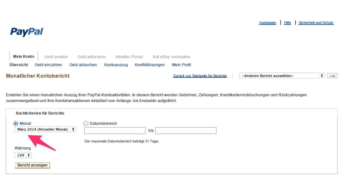The height and width of the screenshot is (180, 345).
Task: Click the Bericht anzeigen button
Action: tap(32, 165)
